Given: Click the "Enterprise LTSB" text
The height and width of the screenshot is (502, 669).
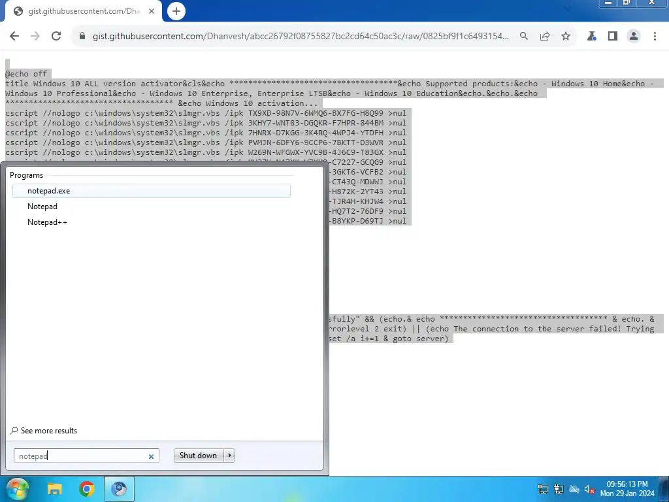Looking at the screenshot, I should 292,93.
